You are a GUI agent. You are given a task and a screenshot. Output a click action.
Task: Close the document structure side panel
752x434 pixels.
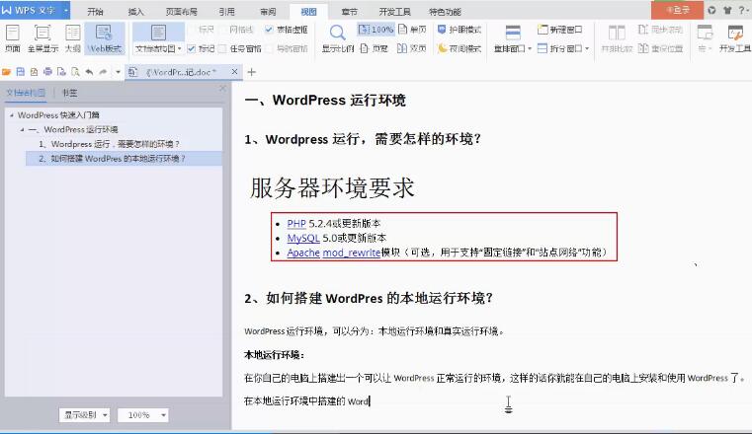click(222, 89)
